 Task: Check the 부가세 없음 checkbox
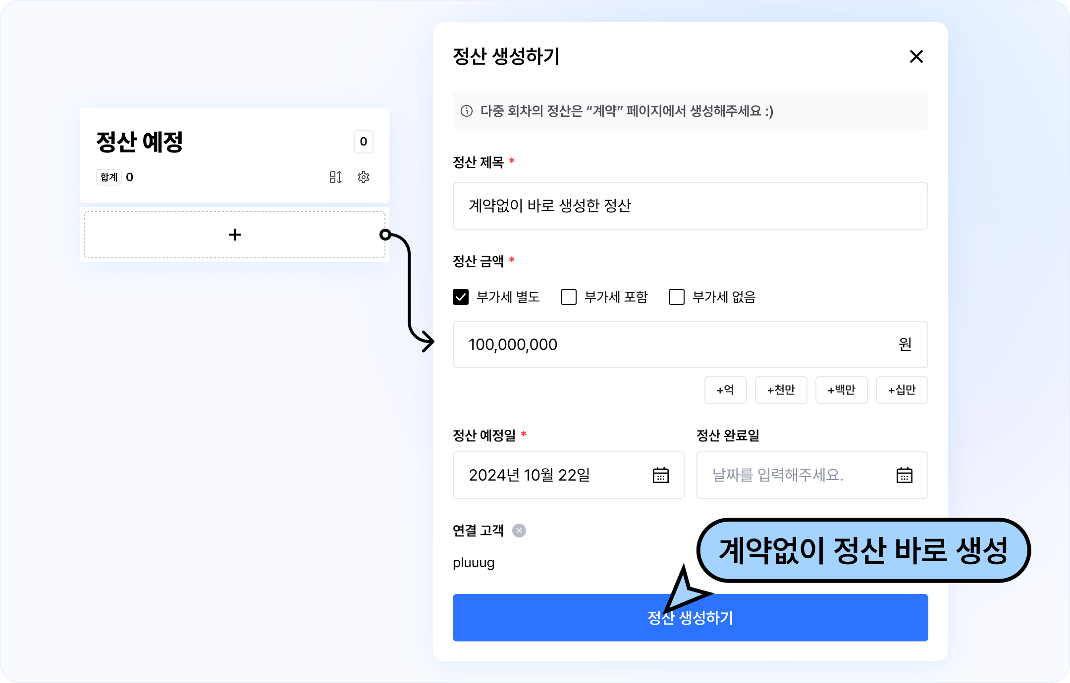click(677, 297)
